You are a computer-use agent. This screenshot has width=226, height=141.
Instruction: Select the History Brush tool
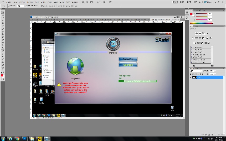point(3,37)
